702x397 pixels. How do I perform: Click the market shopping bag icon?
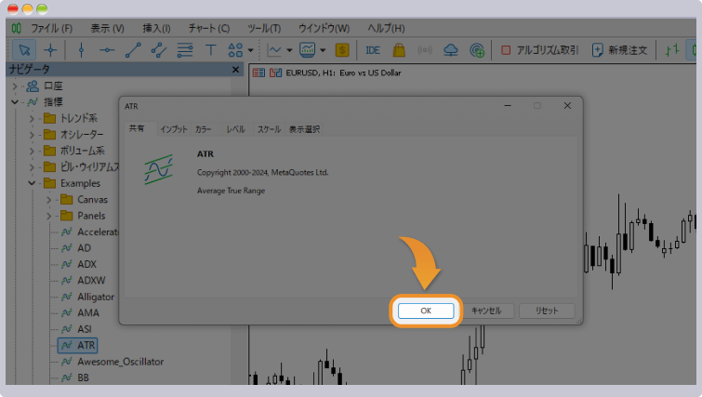point(399,50)
